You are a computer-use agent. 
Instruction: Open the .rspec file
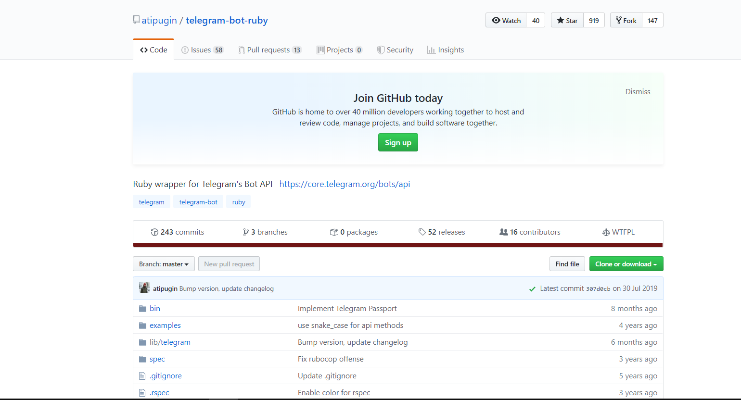pyautogui.click(x=159, y=393)
